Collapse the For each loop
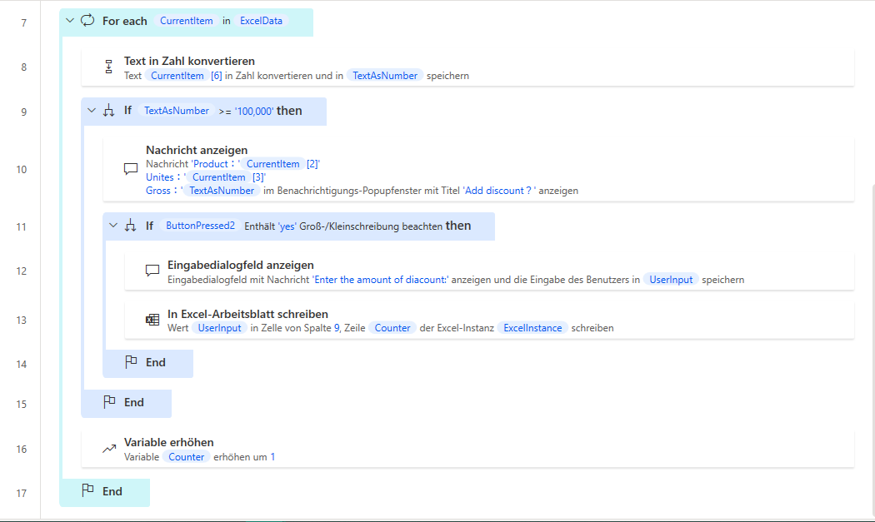The height and width of the screenshot is (522, 875). 68,22
